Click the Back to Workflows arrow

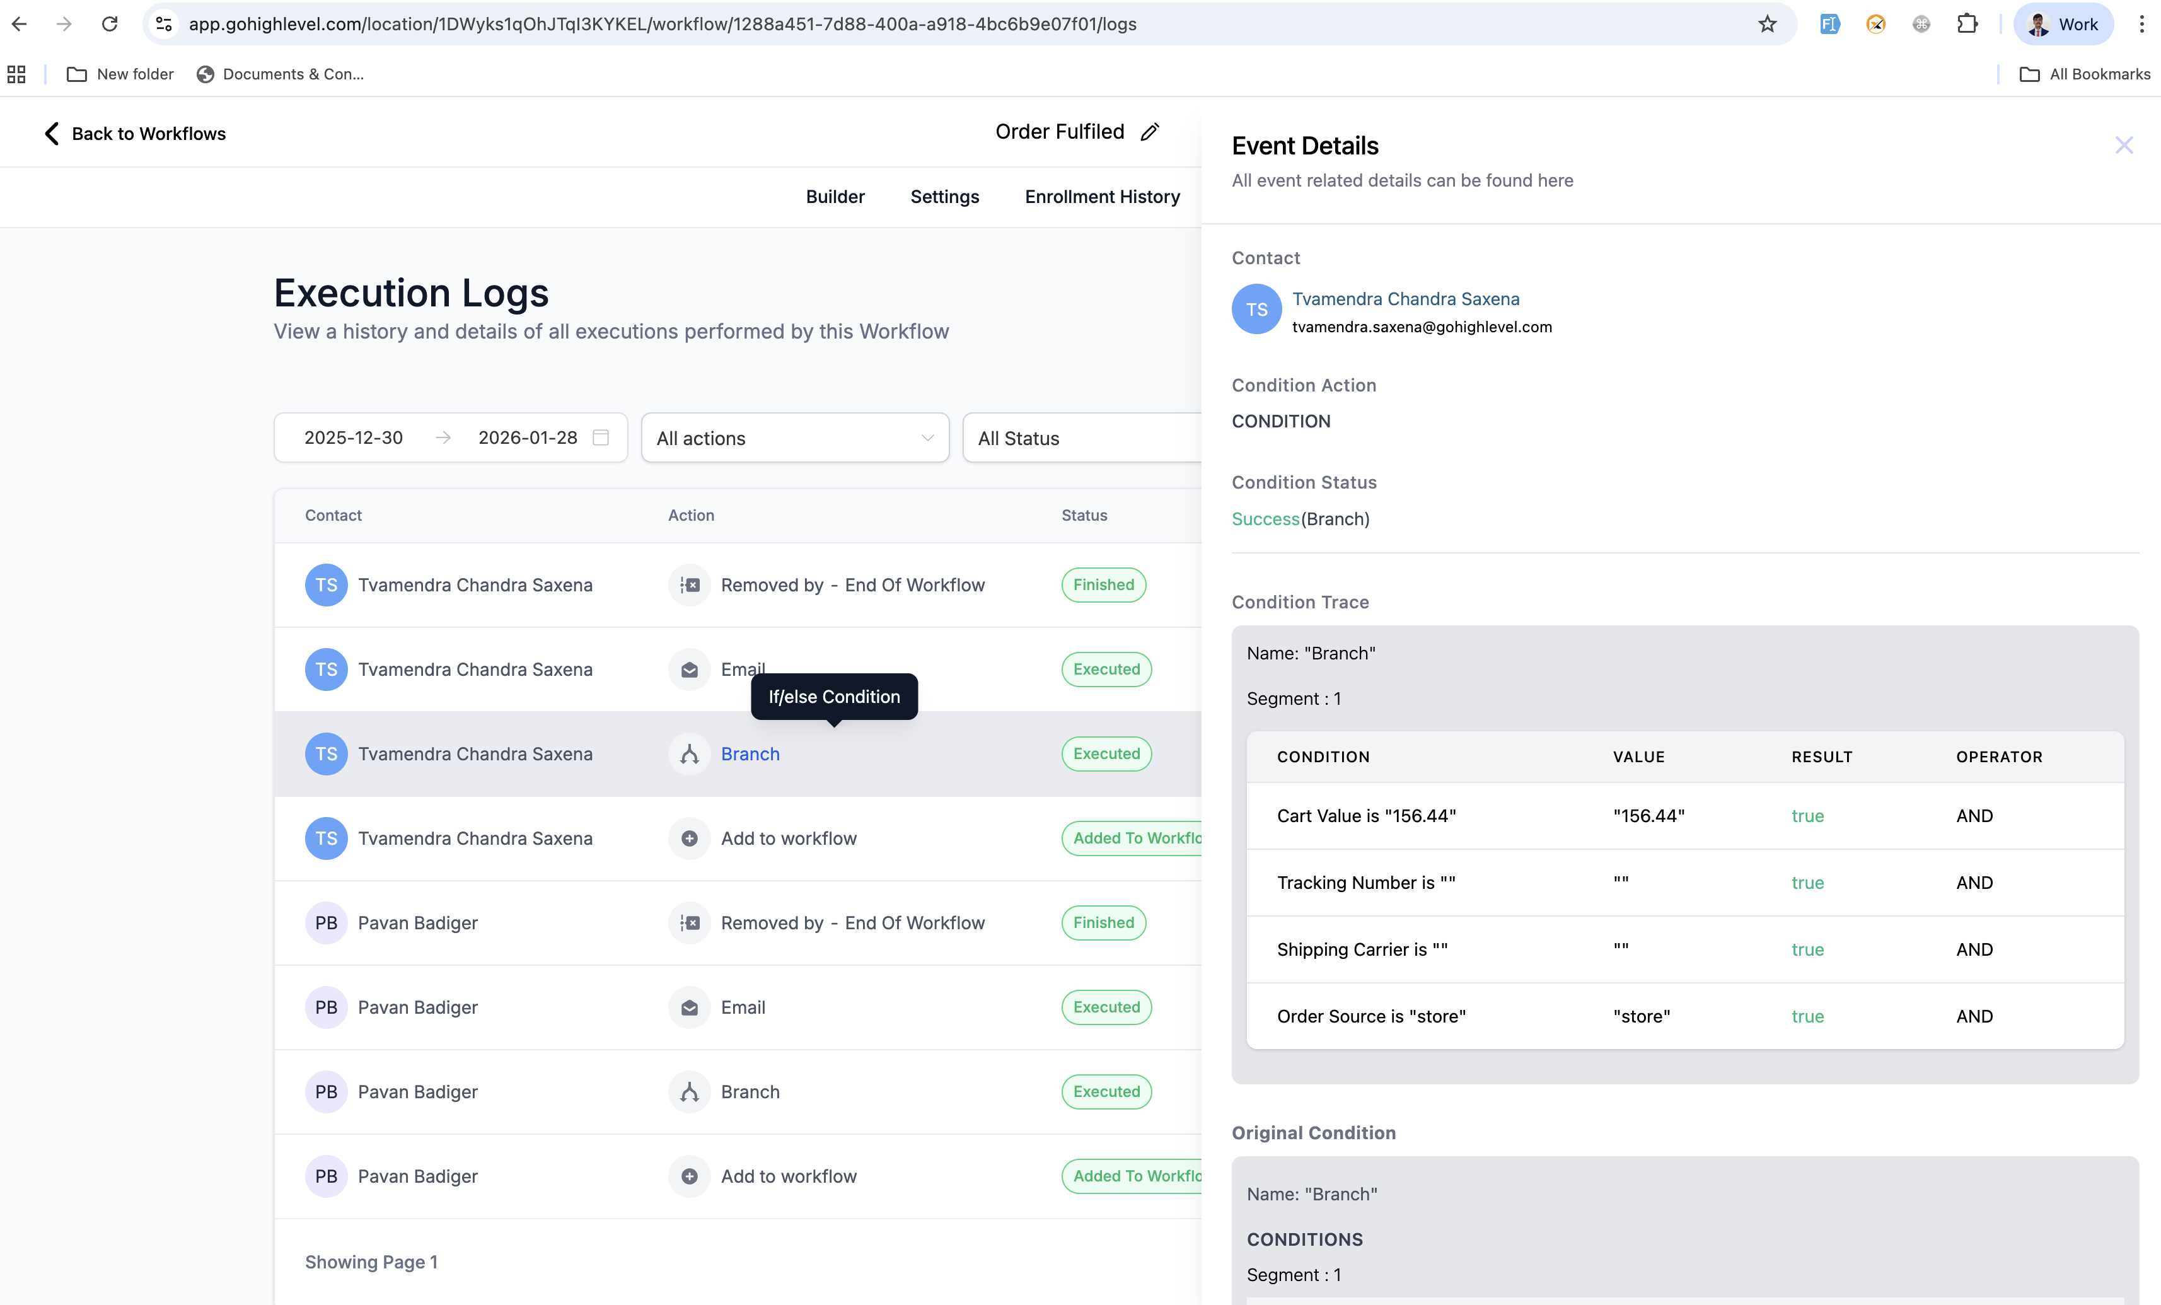(x=52, y=133)
